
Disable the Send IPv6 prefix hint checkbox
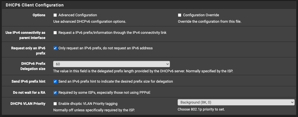coord(55,81)
